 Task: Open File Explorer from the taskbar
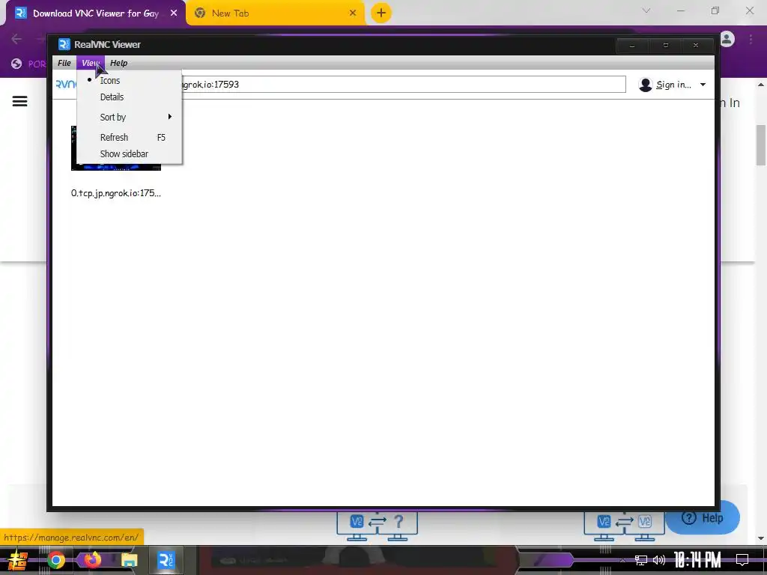(x=129, y=560)
